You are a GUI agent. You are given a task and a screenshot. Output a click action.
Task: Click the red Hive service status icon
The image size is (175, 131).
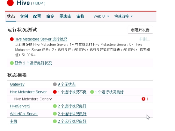[10, 3]
